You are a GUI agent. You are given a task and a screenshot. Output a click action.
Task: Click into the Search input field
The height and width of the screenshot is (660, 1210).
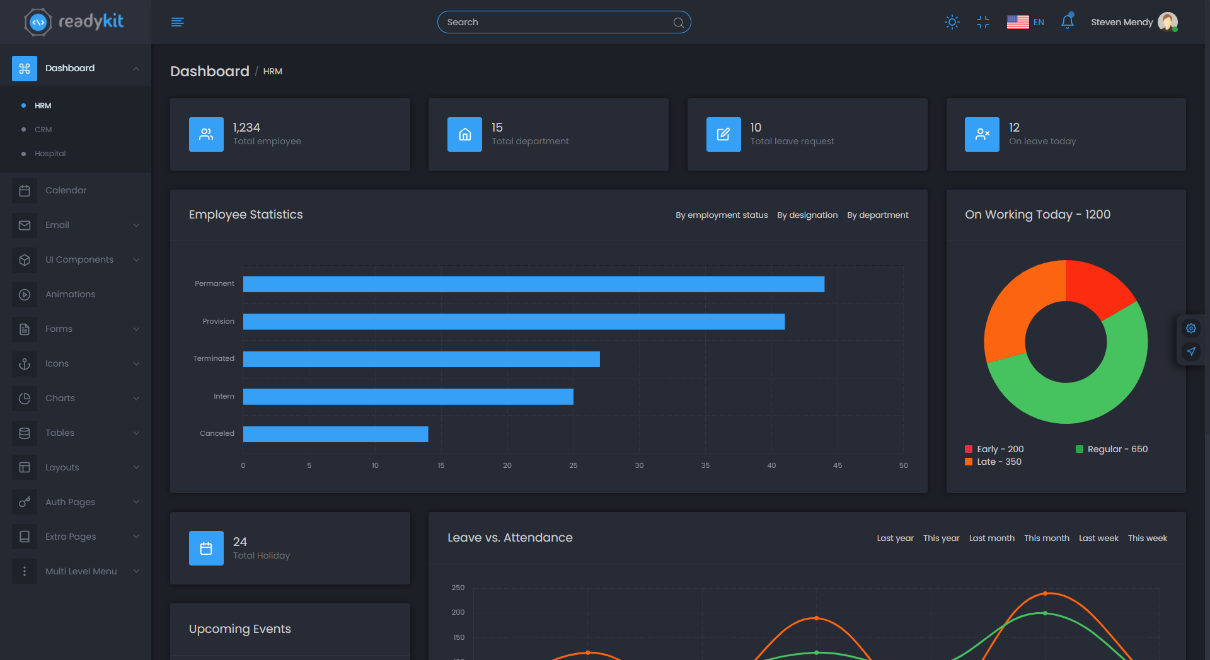(555, 22)
